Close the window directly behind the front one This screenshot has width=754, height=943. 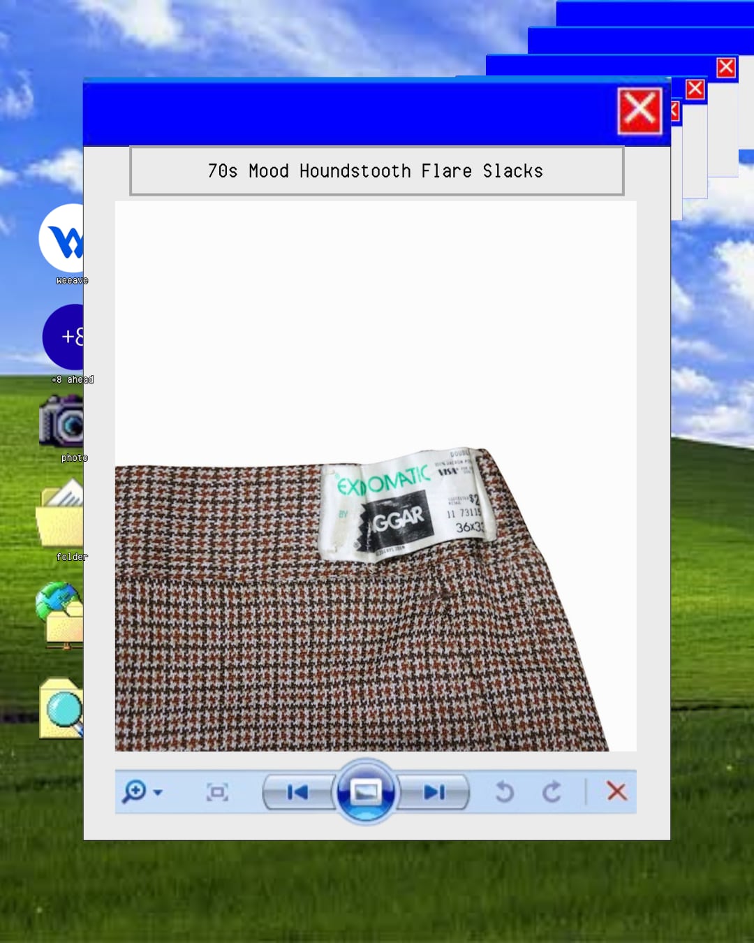coord(675,111)
